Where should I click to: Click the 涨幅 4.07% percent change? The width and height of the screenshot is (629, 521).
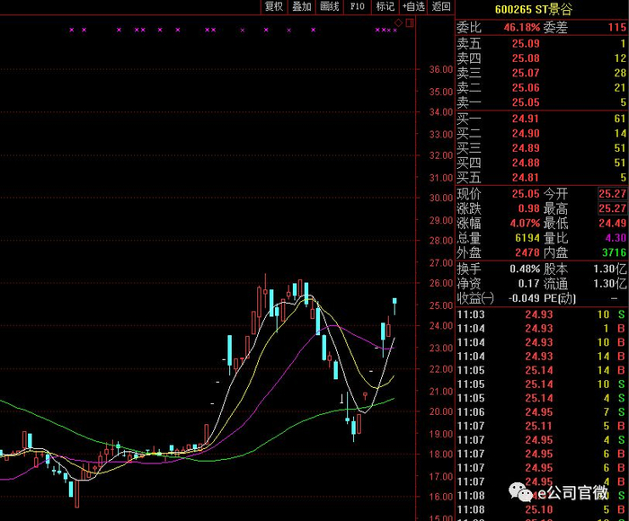(525, 223)
